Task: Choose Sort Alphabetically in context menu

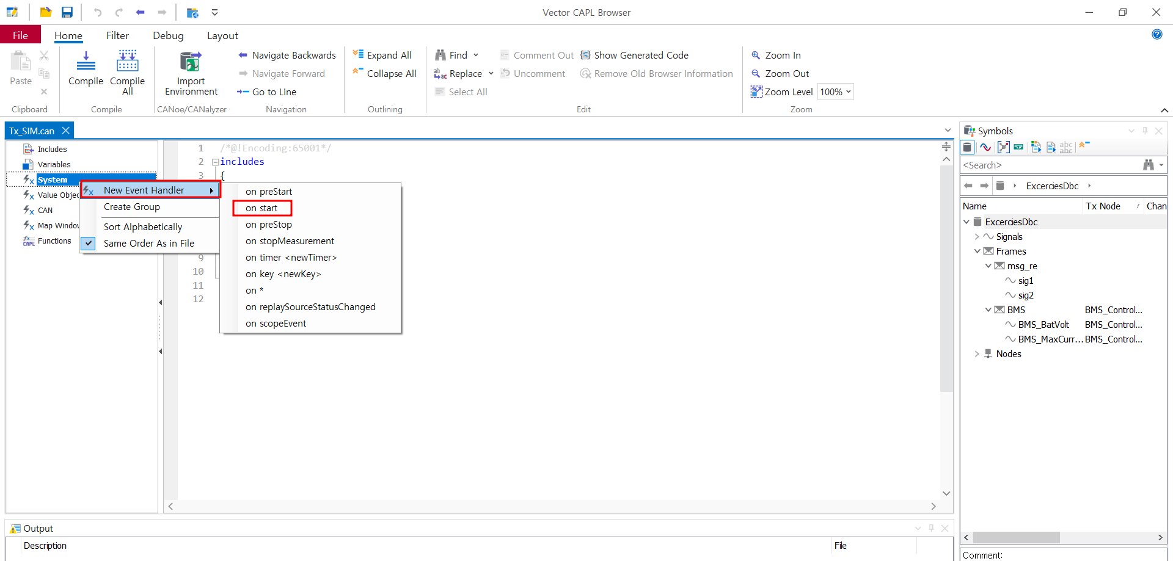Action: [x=143, y=226]
